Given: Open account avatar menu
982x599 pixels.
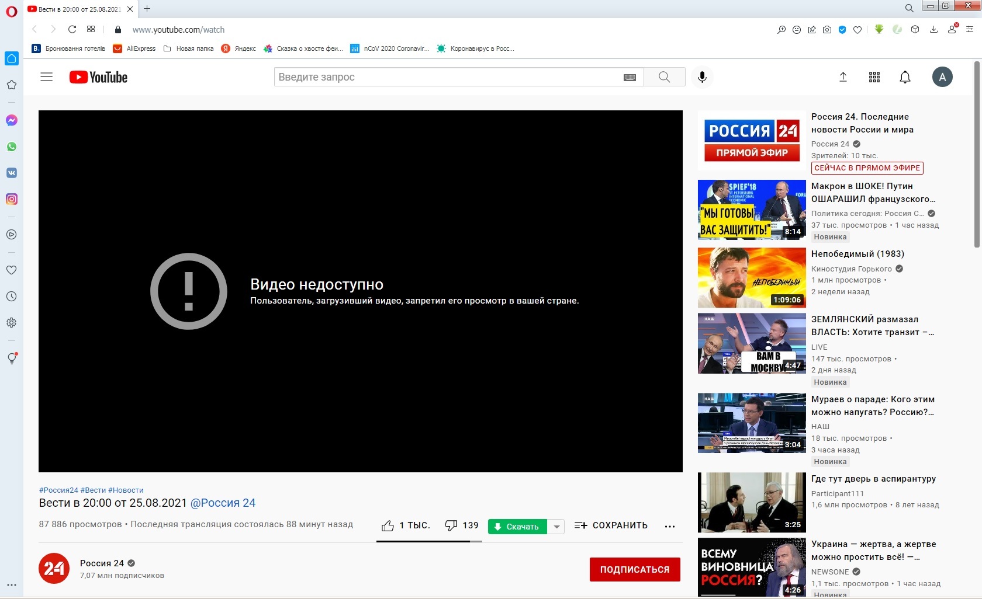Looking at the screenshot, I should pos(942,77).
